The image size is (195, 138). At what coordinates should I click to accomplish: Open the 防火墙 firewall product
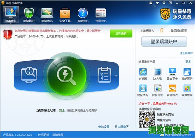coord(158,74)
